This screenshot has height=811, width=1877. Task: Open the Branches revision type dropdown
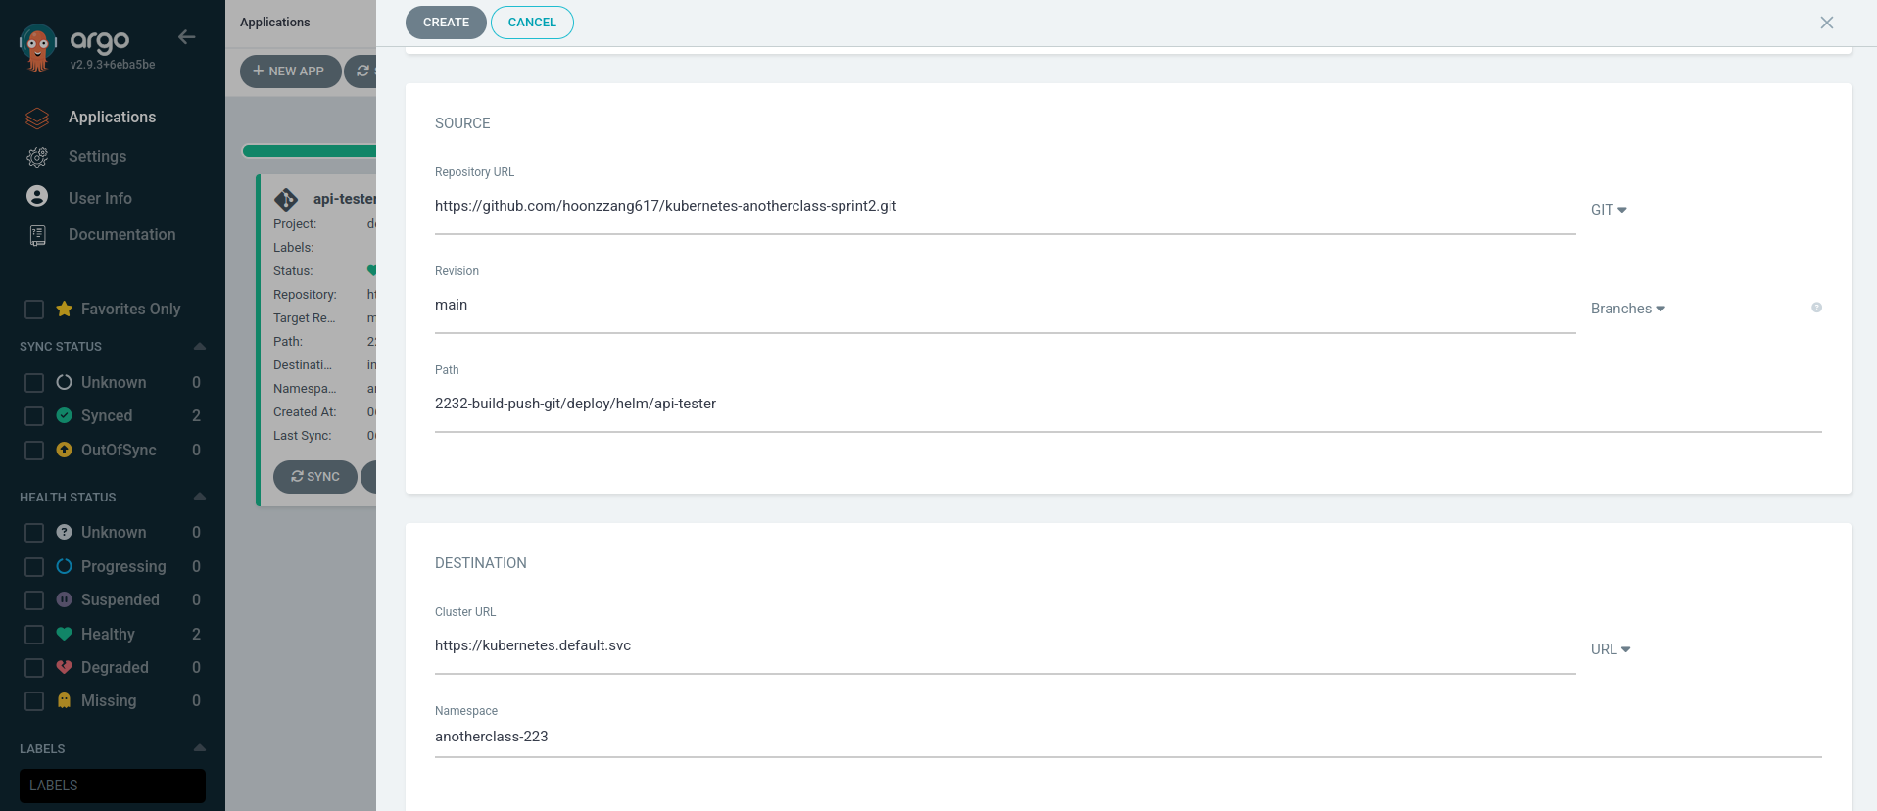pos(1627,309)
